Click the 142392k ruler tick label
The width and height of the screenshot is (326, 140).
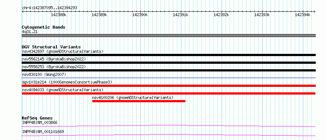tap(221, 15)
